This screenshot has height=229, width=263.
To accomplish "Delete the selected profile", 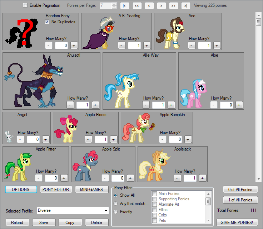I will click(x=96, y=223).
